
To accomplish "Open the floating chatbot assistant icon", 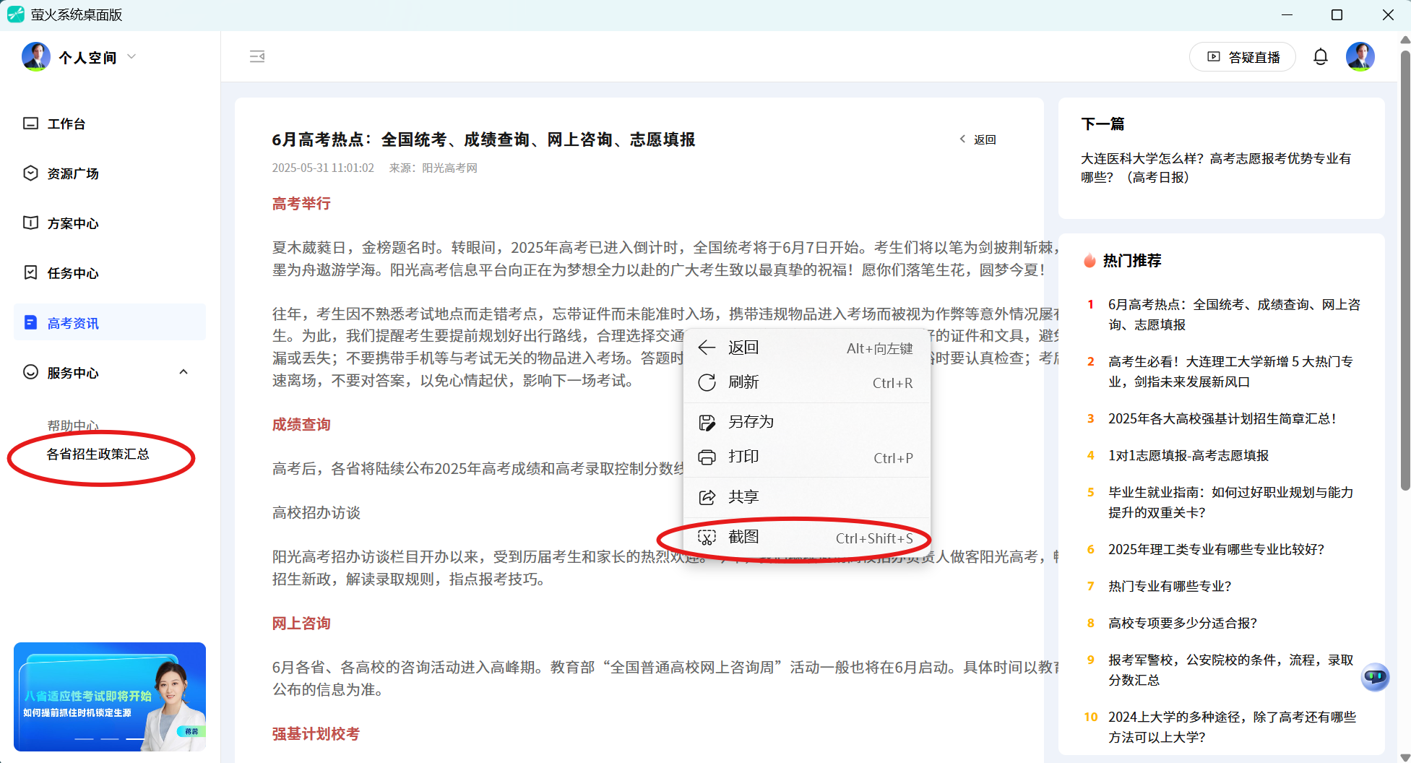I will (1374, 677).
